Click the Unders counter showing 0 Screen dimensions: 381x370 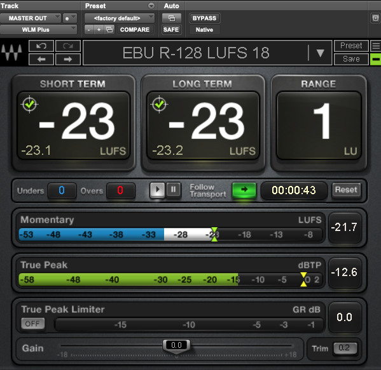click(62, 190)
